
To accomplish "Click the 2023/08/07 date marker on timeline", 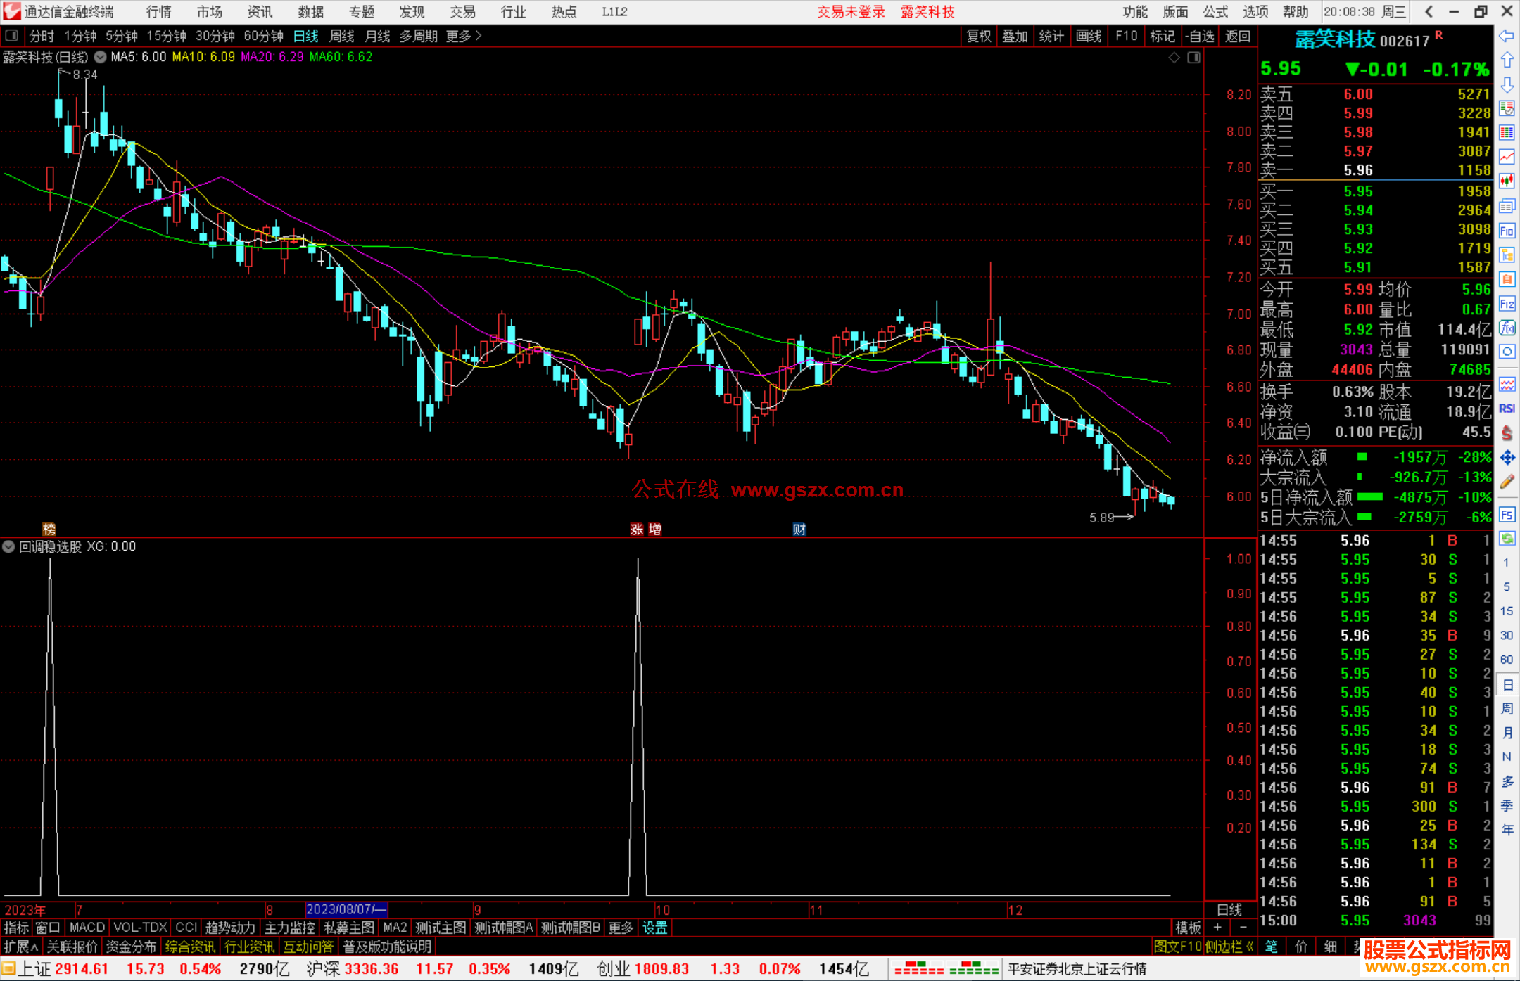I will pyautogui.click(x=346, y=909).
